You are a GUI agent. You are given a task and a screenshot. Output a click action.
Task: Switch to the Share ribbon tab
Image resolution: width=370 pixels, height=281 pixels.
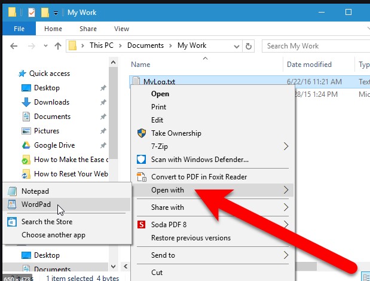[88, 29]
